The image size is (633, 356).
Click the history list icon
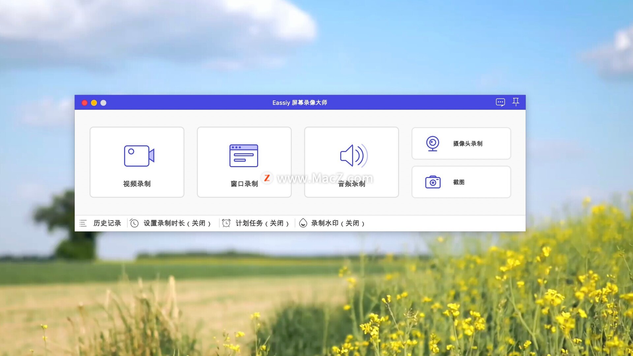click(x=83, y=223)
